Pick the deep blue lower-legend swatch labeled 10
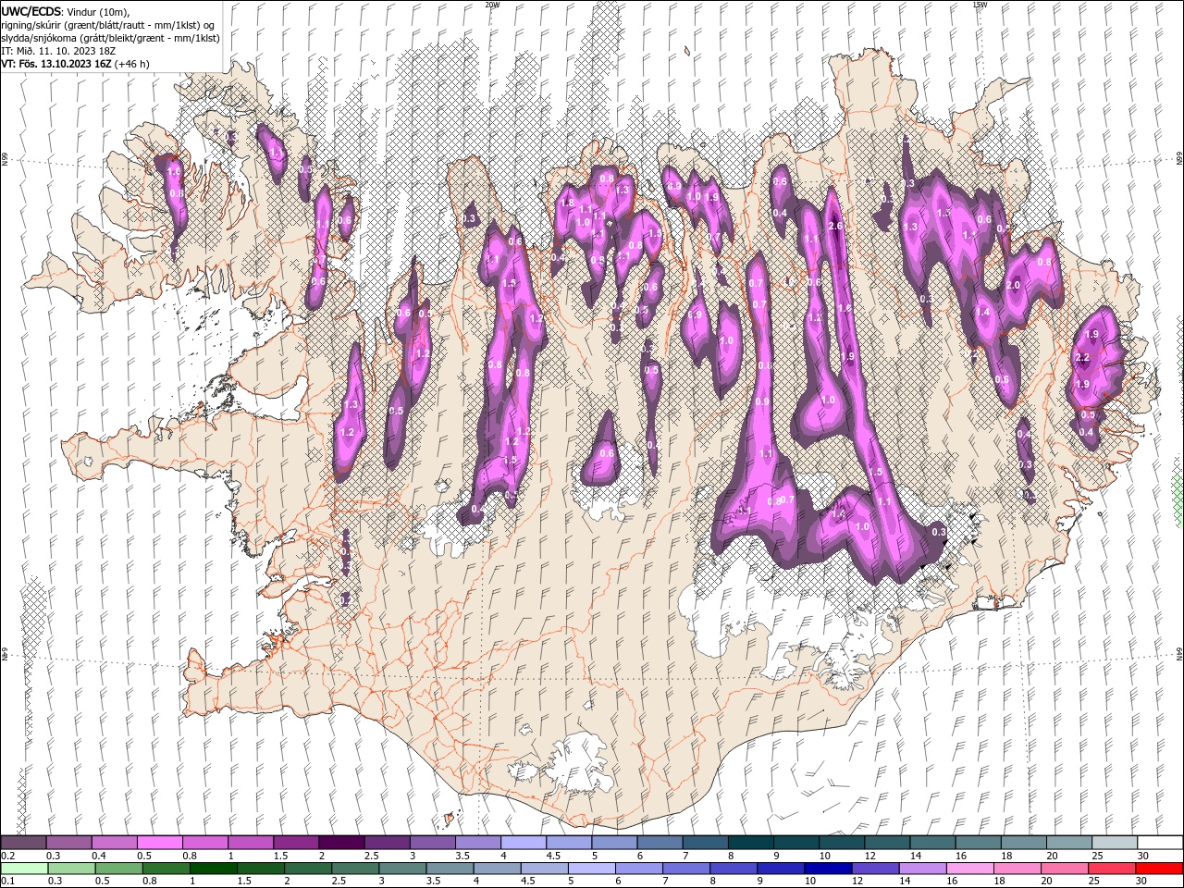This screenshot has width=1184, height=888. pyautogui.click(x=827, y=869)
